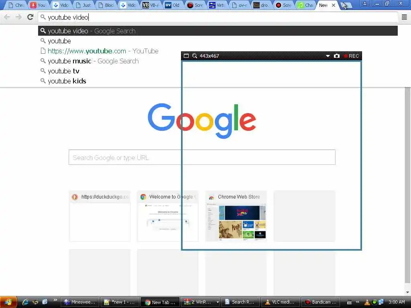Switch to the 'Bloc' tab

106,5
